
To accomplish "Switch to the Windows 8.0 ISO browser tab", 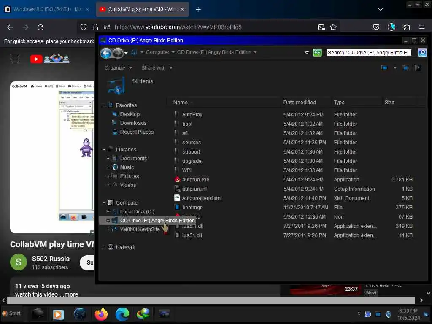I will click(x=47, y=9).
